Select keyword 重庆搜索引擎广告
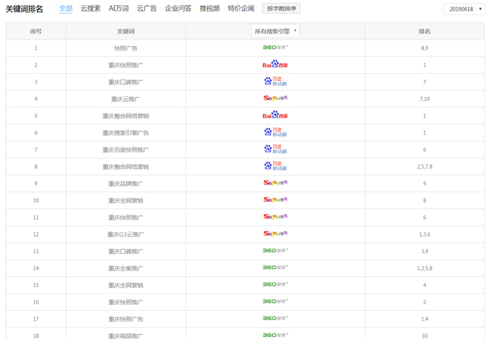The width and height of the screenshot is (493, 339). coord(125,133)
